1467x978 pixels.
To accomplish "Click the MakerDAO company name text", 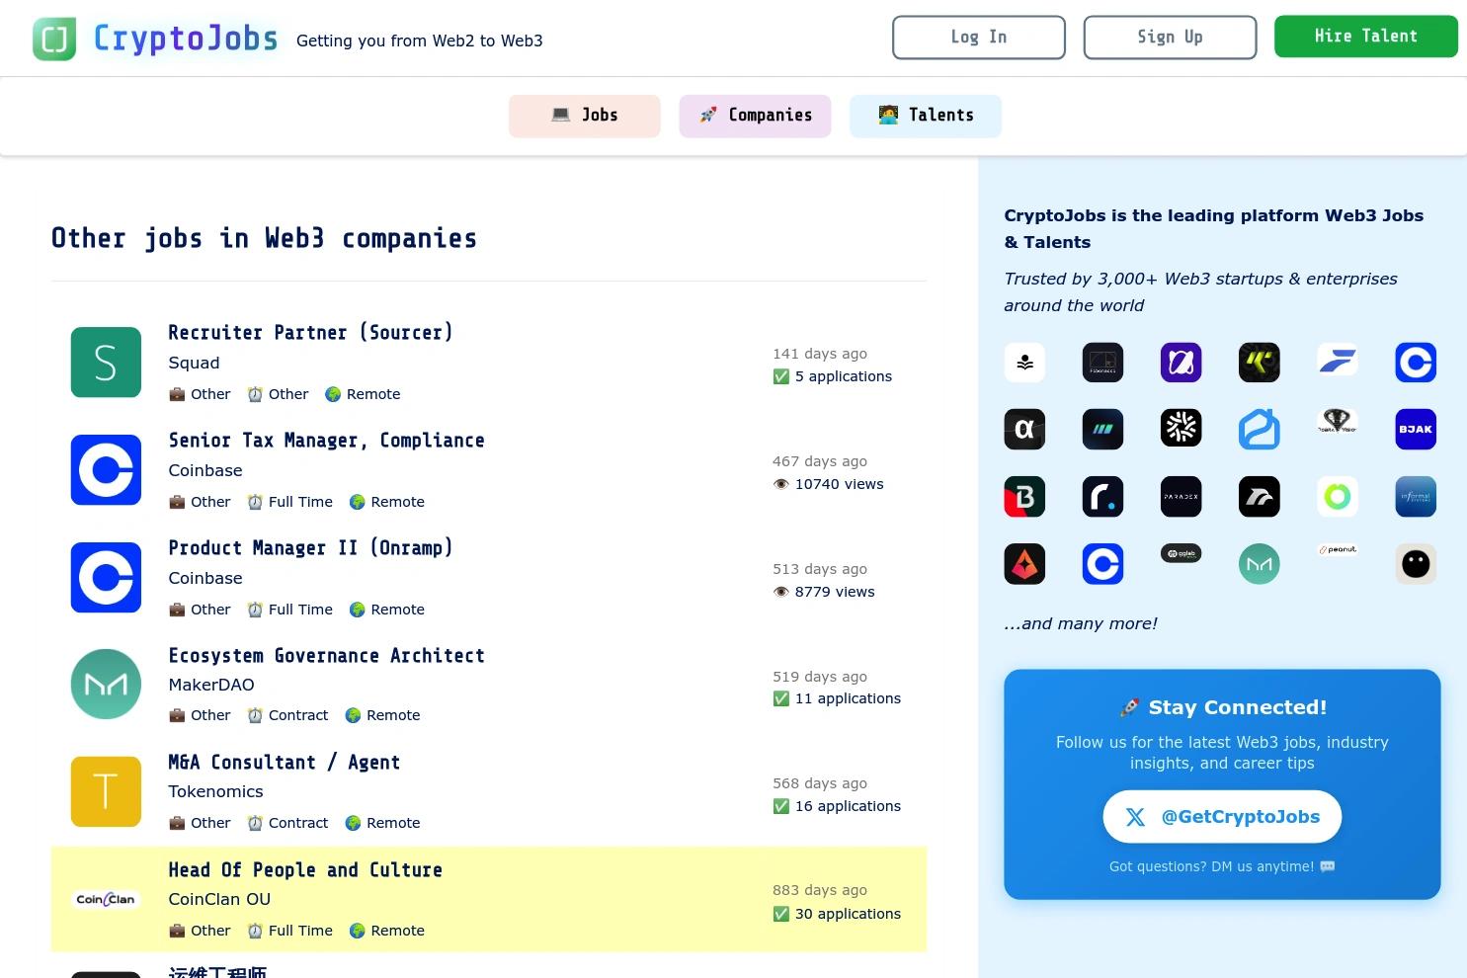I will tap(211, 685).
